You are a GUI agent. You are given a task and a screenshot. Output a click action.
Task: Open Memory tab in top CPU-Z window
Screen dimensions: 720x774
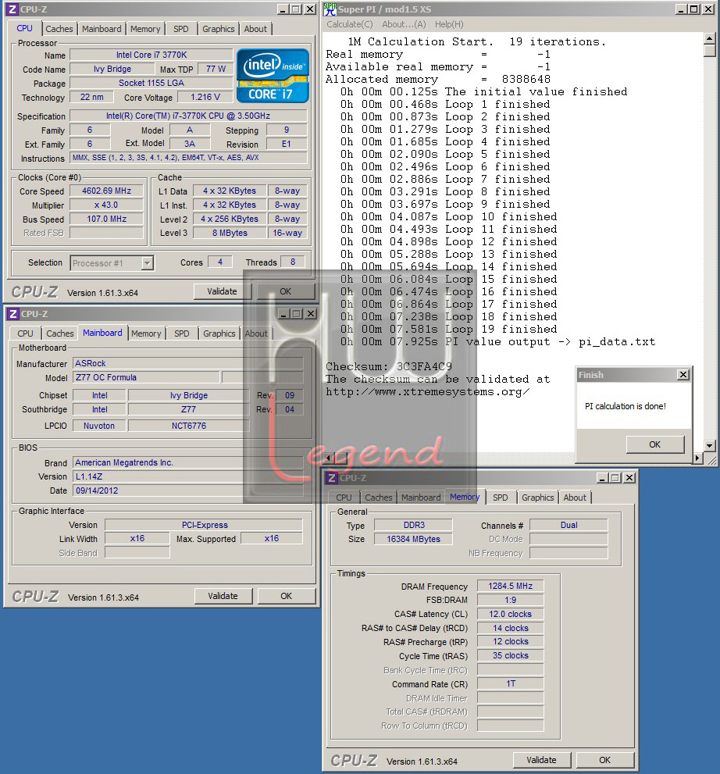coord(145,29)
